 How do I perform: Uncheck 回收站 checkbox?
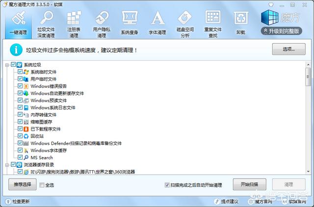[x=20, y=136]
